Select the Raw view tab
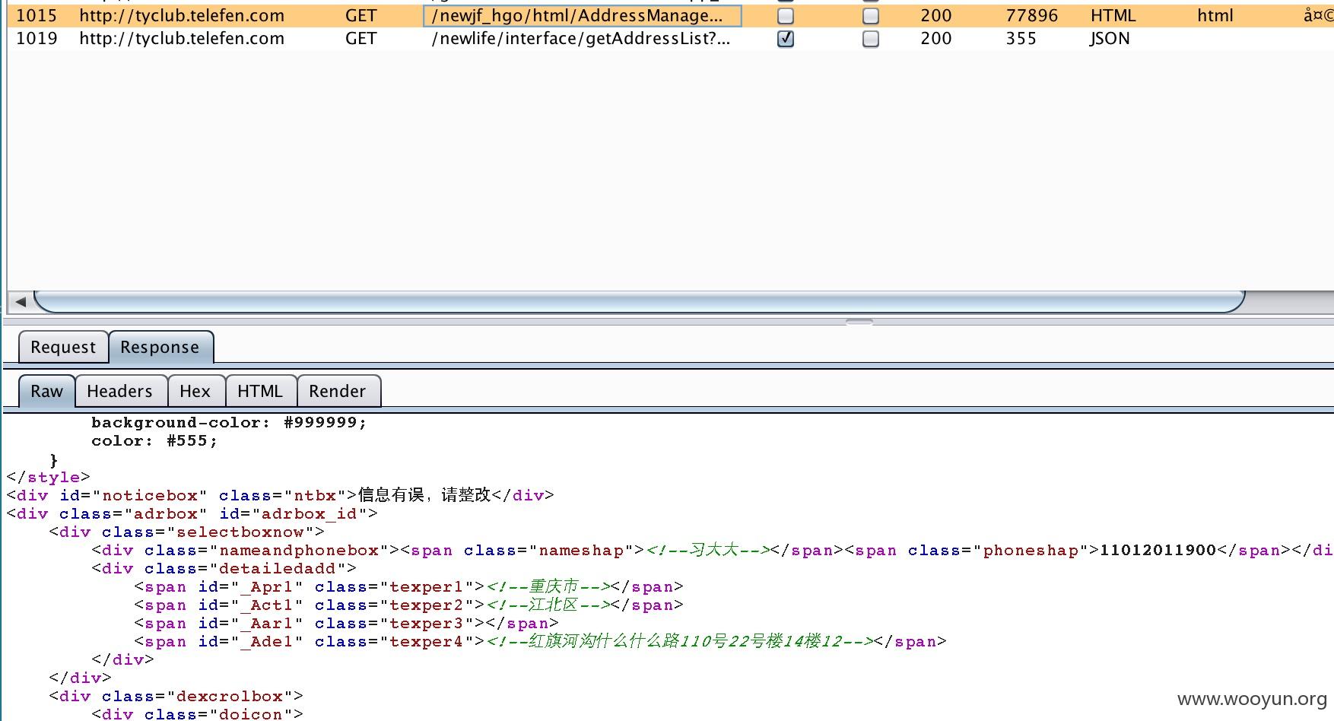This screenshot has height=721, width=1334. pos(46,391)
